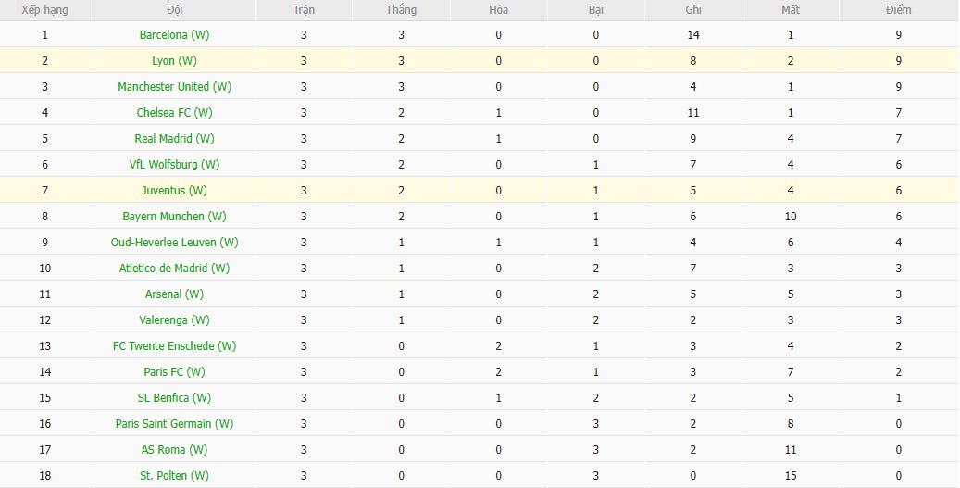Select the AS Roma (W) link

pyautogui.click(x=174, y=450)
